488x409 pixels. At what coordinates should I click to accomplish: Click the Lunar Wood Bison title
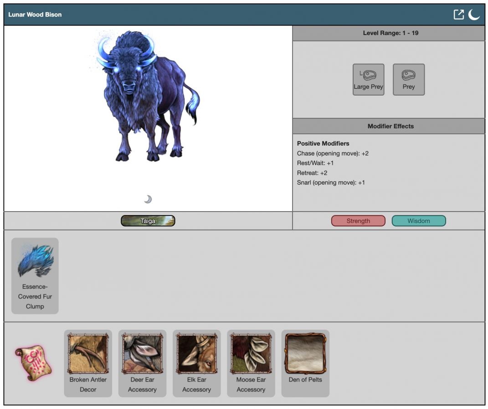pos(35,15)
